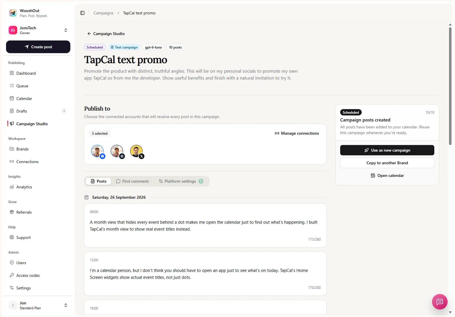This screenshot has width=455, height=317.
Task: Open Settings in the sidebar
Action: 38,288
